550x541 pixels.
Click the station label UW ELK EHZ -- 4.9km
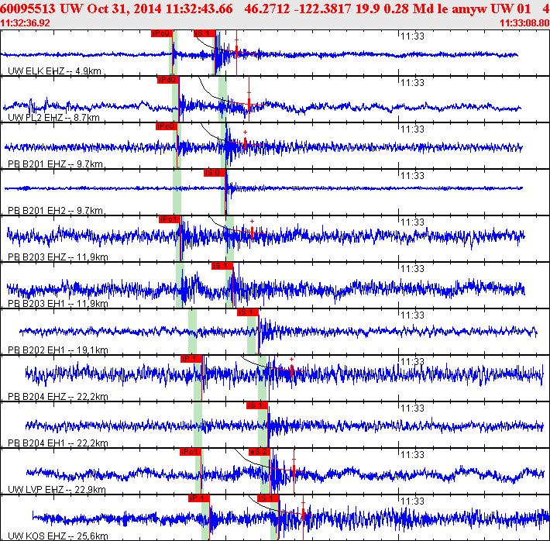[54, 71]
